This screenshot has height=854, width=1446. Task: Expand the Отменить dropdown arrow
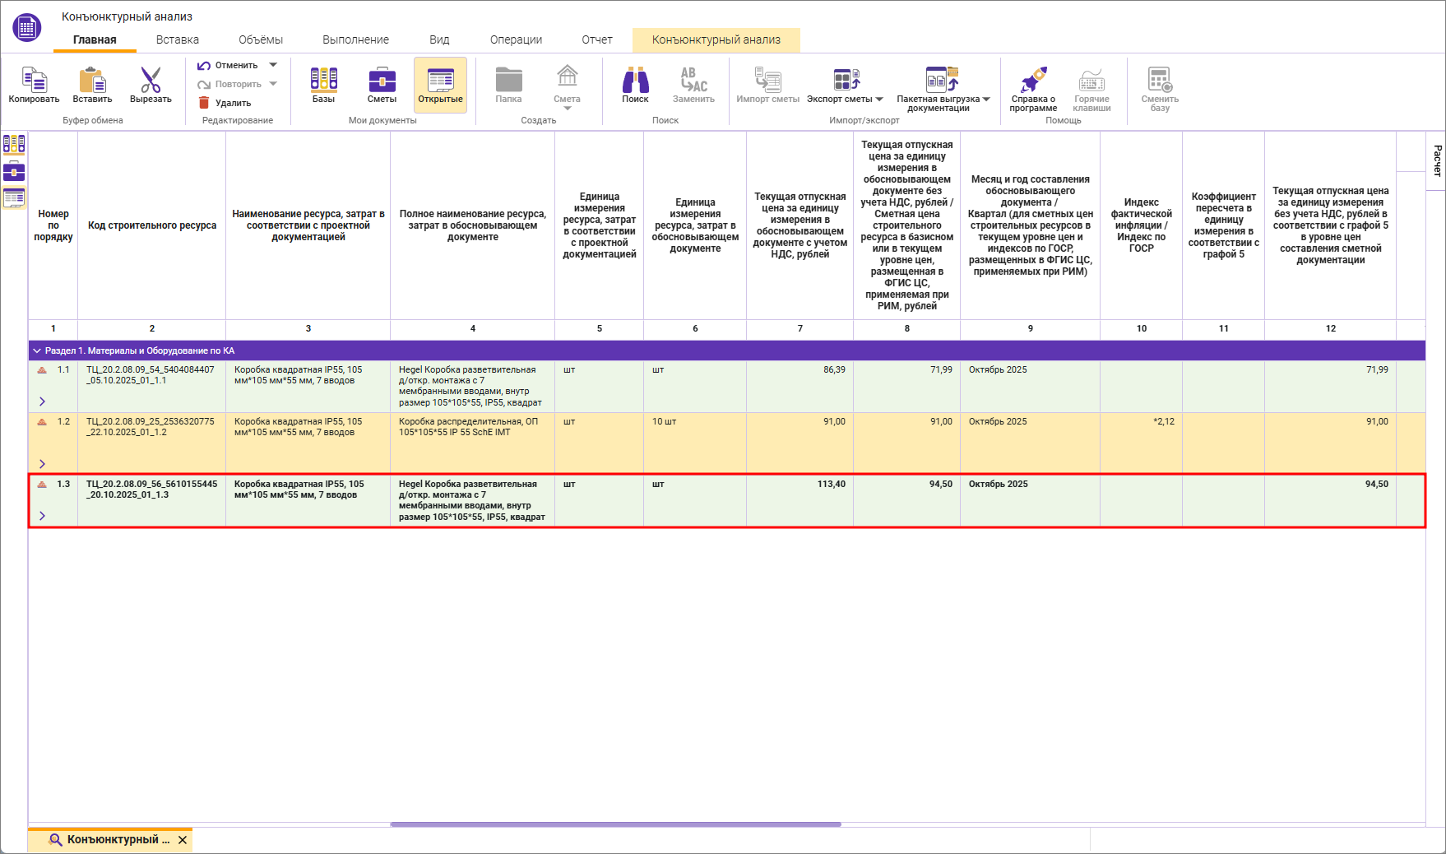[x=274, y=65]
